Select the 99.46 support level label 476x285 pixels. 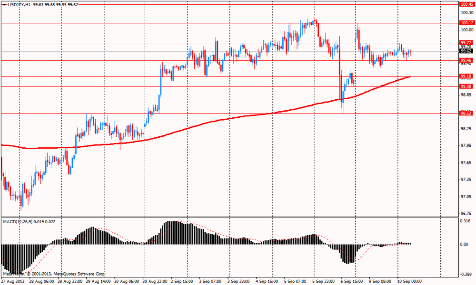point(466,60)
